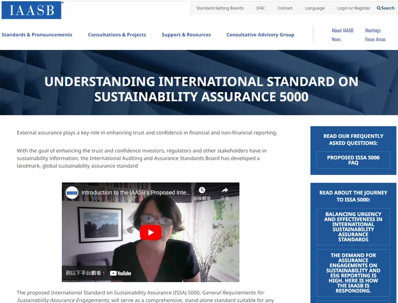Open the video title link

coord(136,193)
